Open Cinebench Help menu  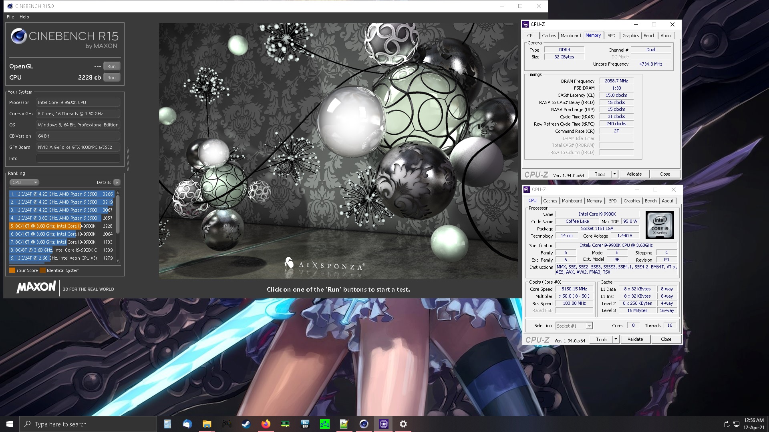[24, 17]
